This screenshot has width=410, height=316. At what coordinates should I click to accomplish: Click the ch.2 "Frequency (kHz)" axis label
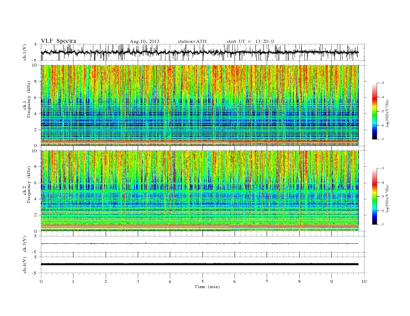29,184
